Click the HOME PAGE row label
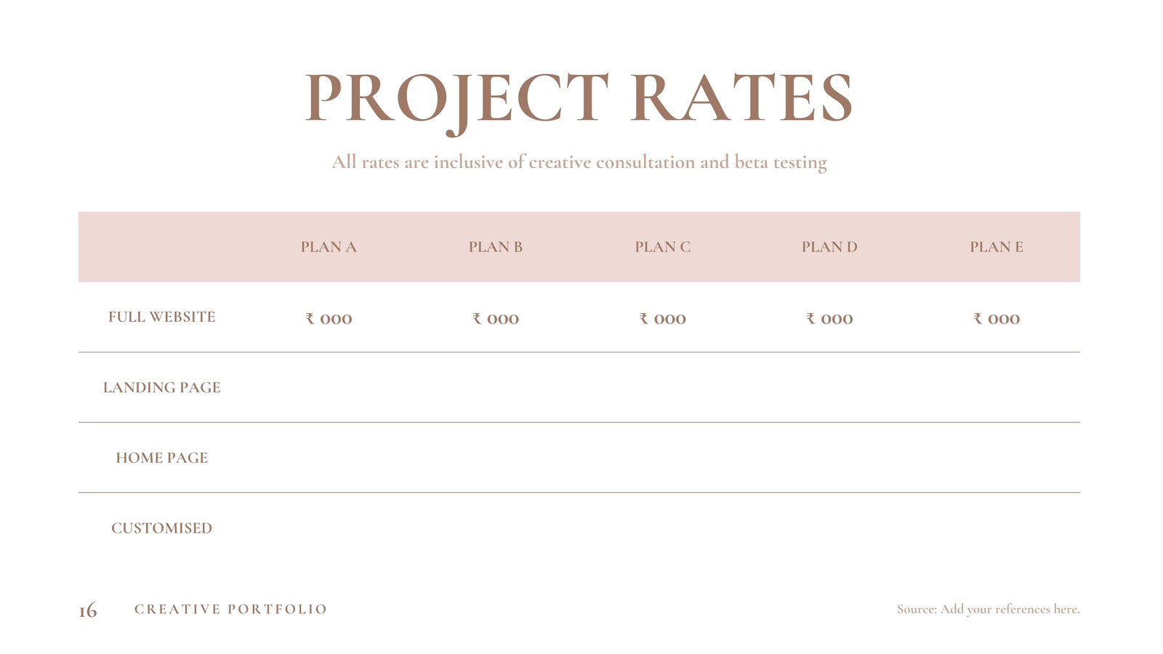Viewport: 1163px width, 654px height. pos(162,458)
